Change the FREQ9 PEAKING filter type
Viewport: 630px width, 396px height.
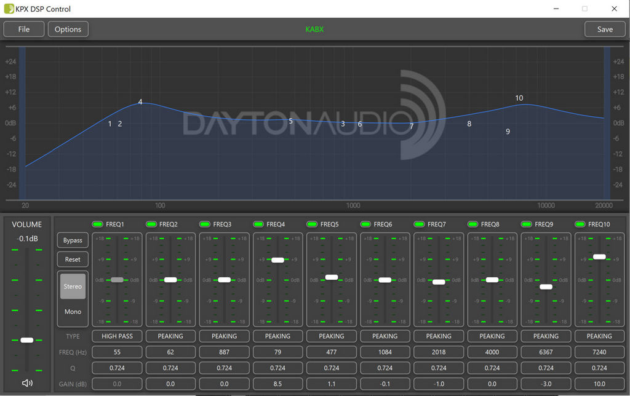coord(546,336)
